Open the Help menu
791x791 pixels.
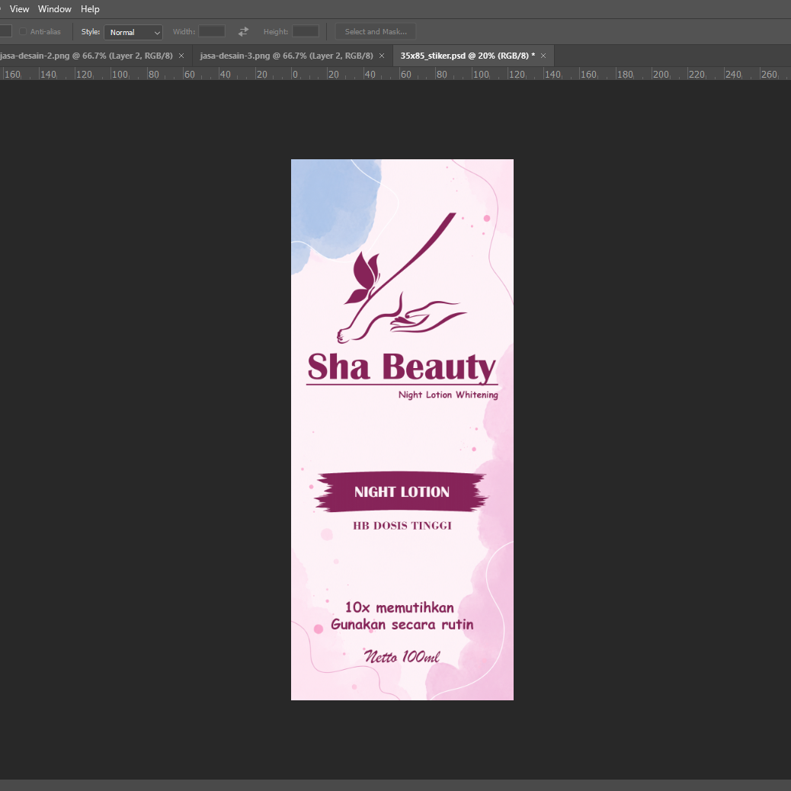click(90, 9)
